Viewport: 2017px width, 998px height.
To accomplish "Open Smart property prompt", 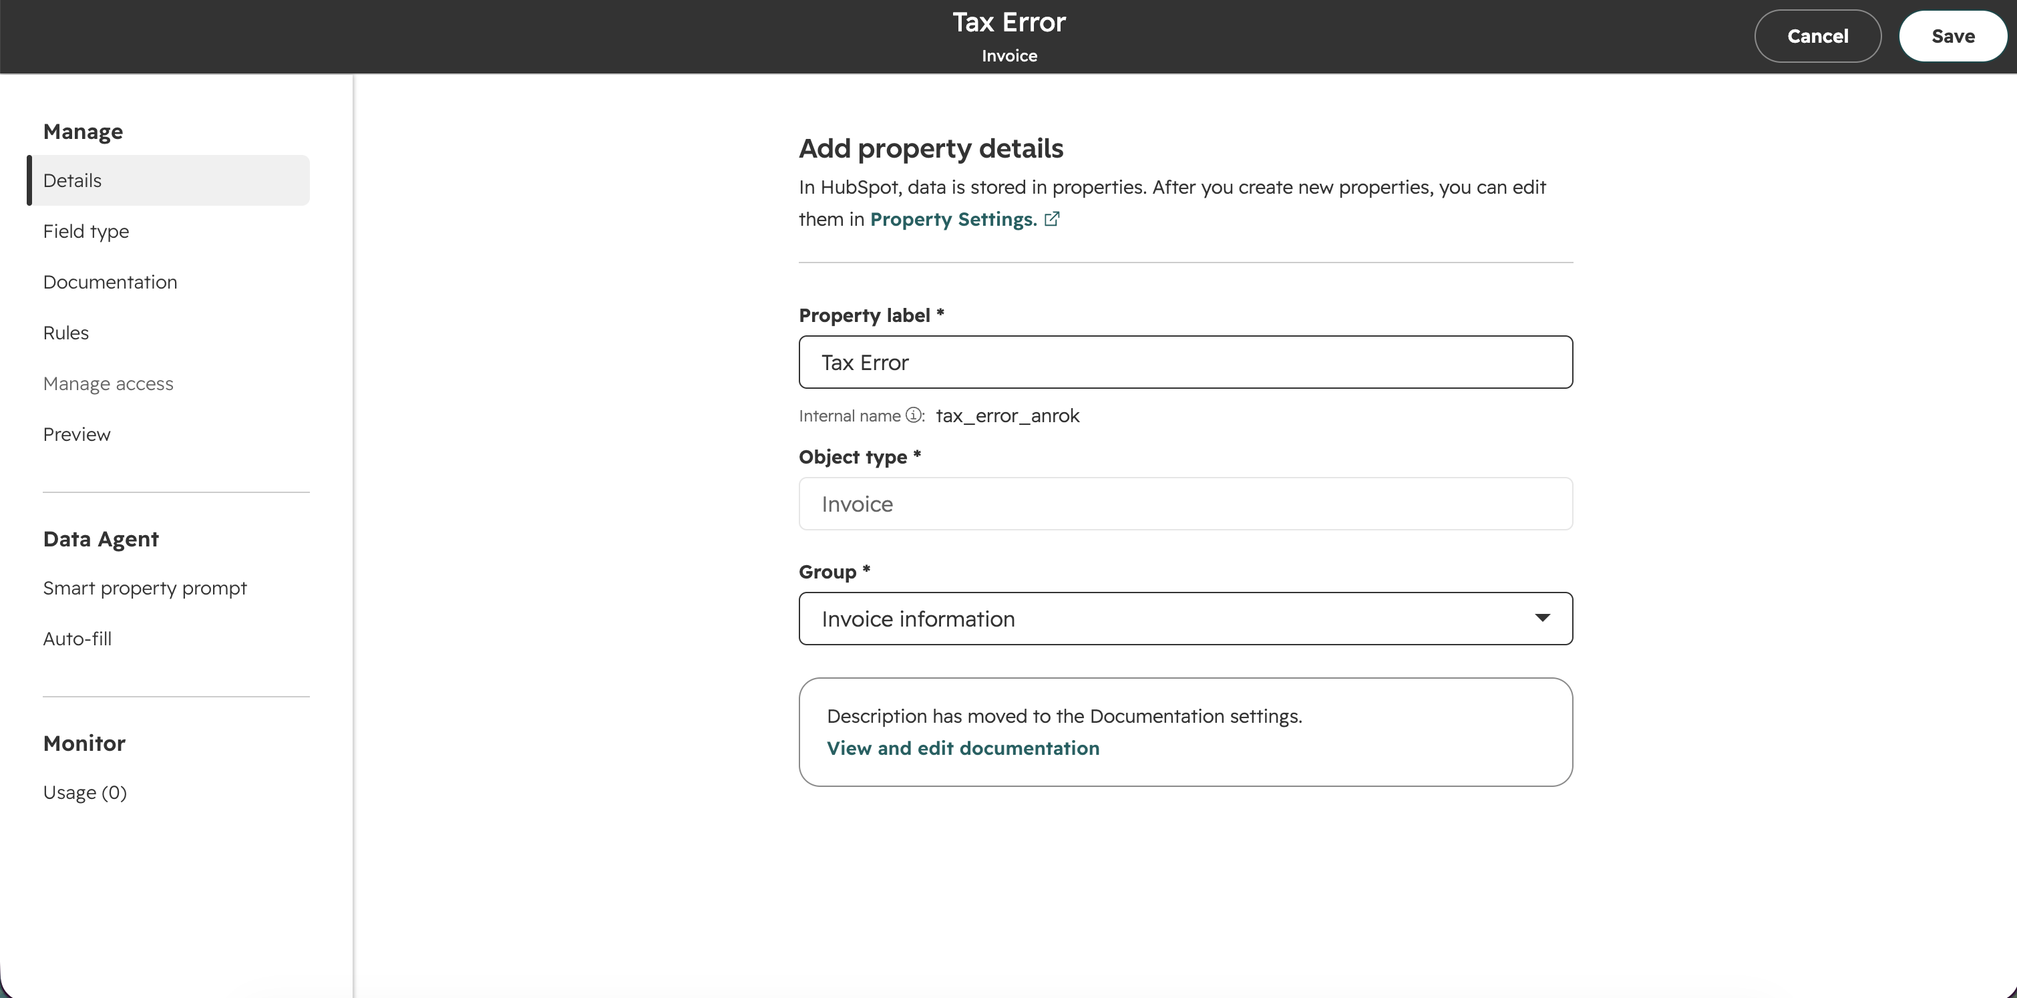I will pos(145,589).
